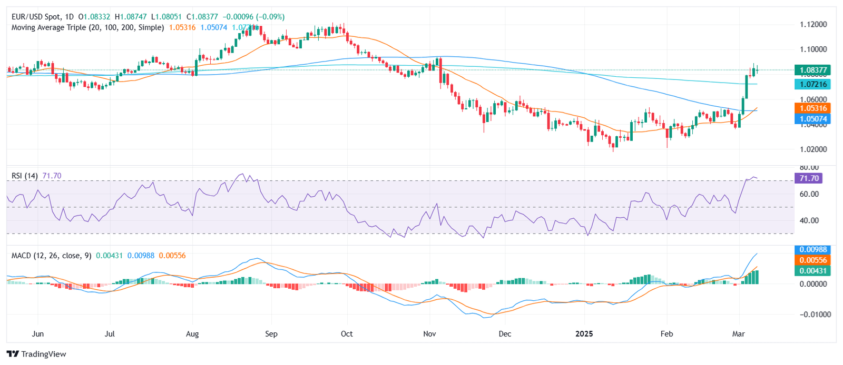Open the Moving Average Triple indicator legend
The width and height of the screenshot is (843, 365).
click(87, 27)
